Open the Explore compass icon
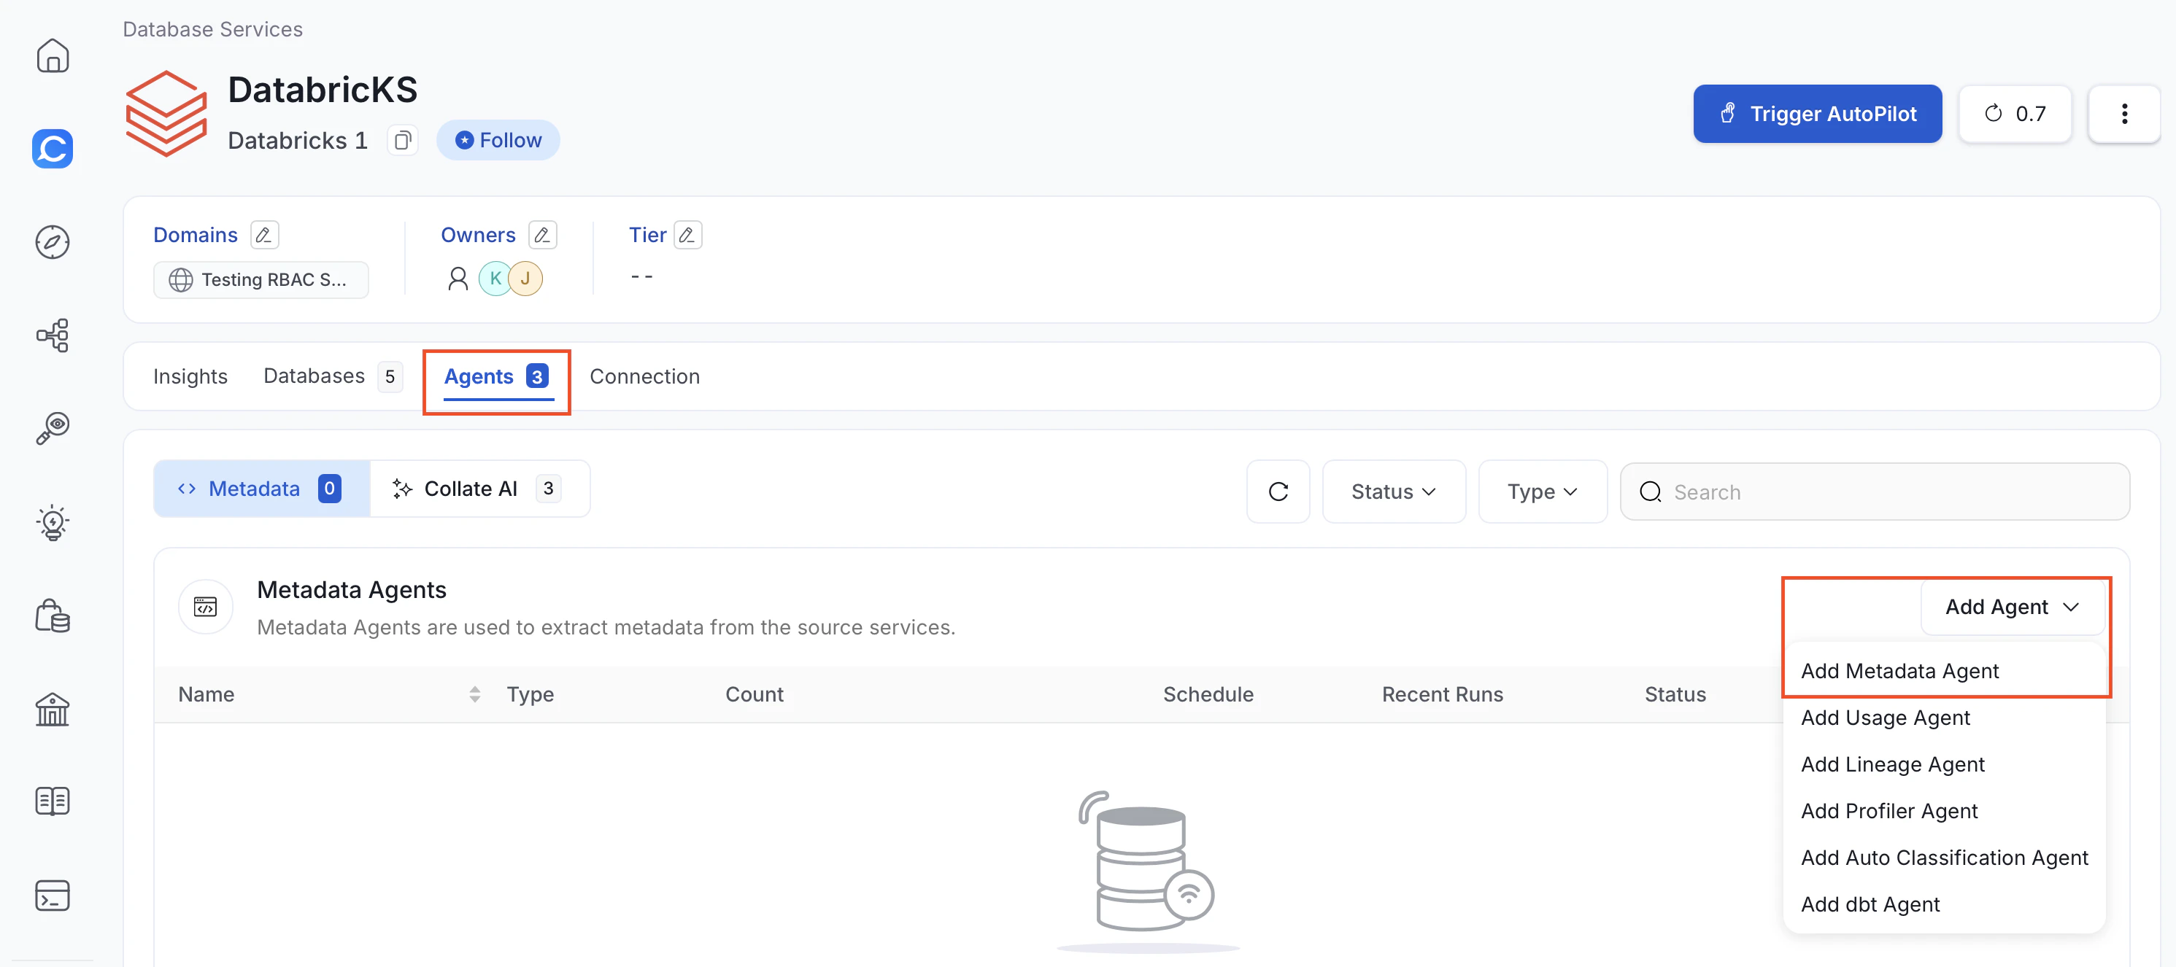 tap(53, 242)
